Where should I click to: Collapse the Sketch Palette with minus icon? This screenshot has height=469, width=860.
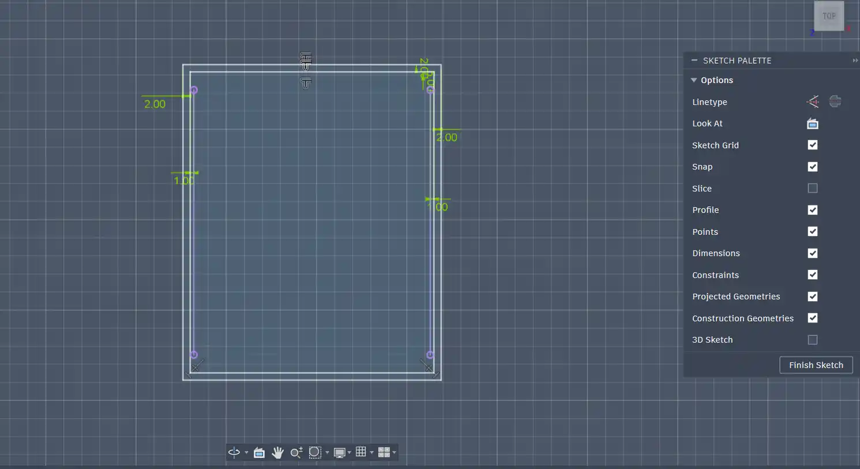[x=694, y=60]
